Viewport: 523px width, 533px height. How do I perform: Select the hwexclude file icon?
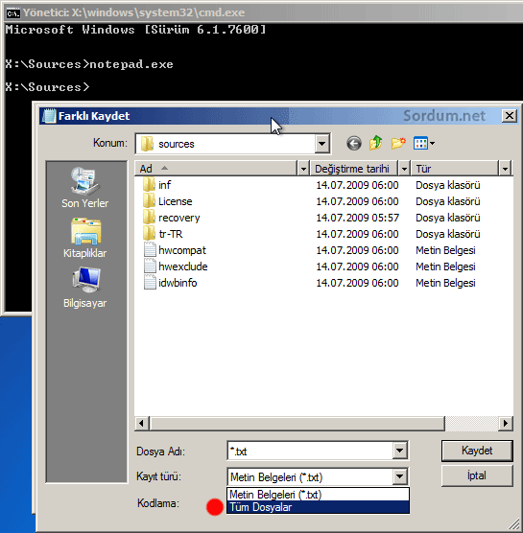tap(150, 266)
